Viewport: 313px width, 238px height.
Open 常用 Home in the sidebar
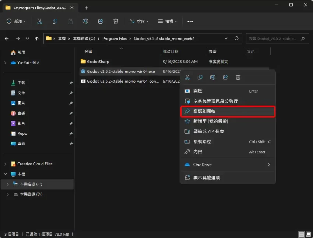[18, 53]
